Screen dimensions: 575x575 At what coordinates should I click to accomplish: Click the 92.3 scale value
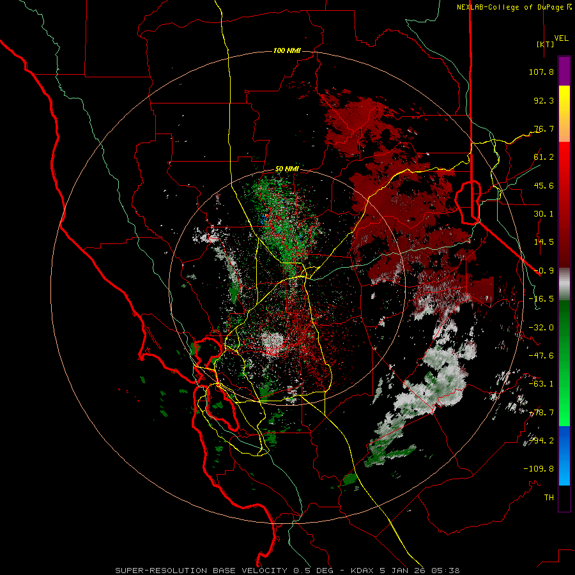pos(544,100)
